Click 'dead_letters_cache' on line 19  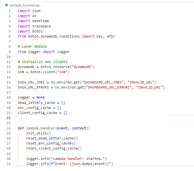pyautogui.click(x=36, y=103)
